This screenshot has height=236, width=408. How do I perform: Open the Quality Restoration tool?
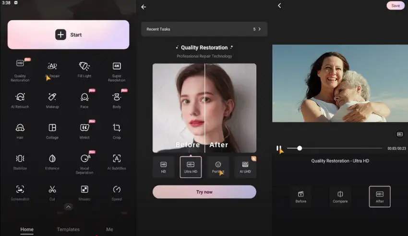pyautogui.click(x=20, y=69)
